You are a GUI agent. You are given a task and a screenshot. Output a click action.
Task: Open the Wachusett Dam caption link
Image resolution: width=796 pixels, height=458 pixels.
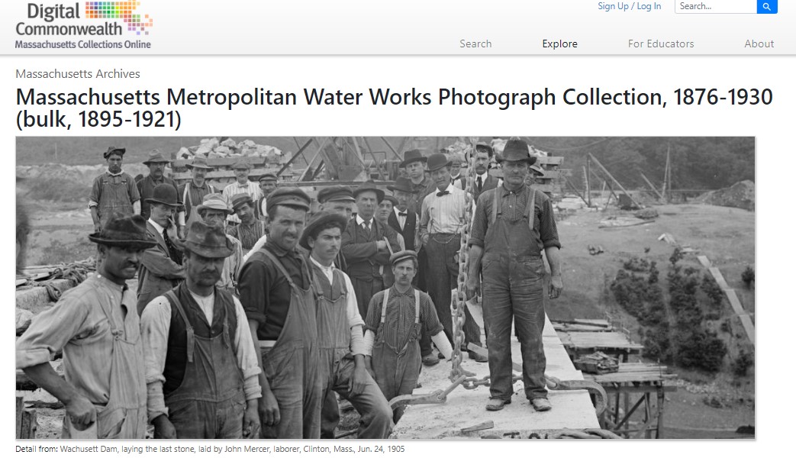(x=232, y=449)
